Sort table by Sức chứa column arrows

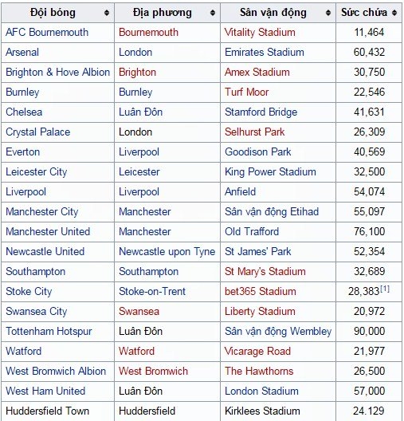coord(394,13)
